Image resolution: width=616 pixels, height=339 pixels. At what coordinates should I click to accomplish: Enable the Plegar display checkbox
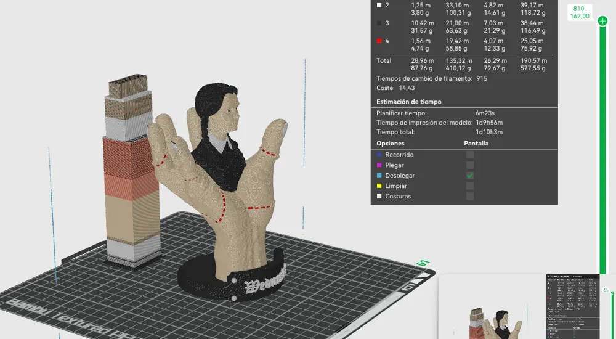pyautogui.click(x=470, y=165)
